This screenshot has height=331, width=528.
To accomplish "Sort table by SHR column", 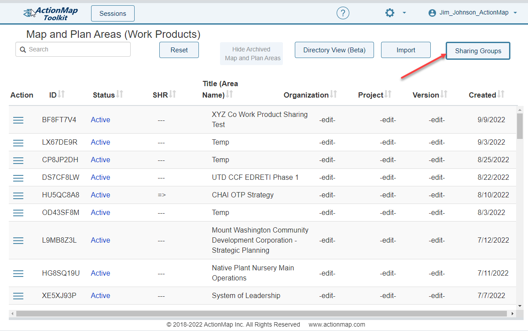I will (172, 94).
